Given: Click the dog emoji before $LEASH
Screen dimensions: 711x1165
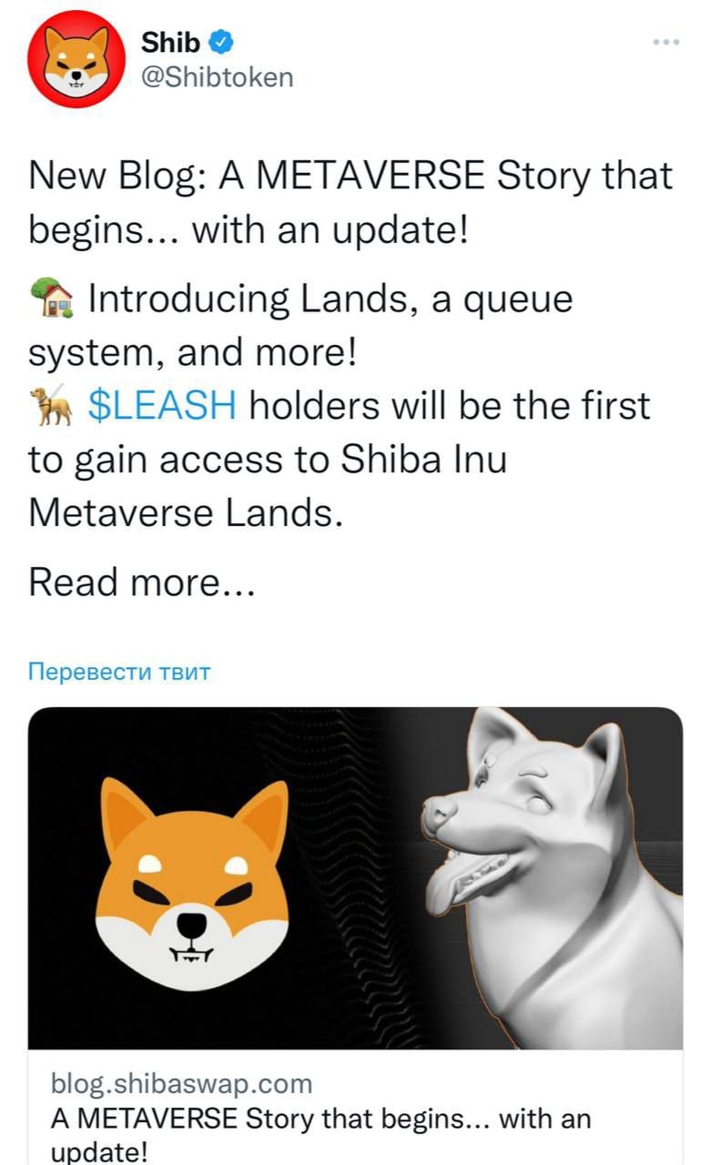Looking at the screenshot, I should tap(52, 405).
